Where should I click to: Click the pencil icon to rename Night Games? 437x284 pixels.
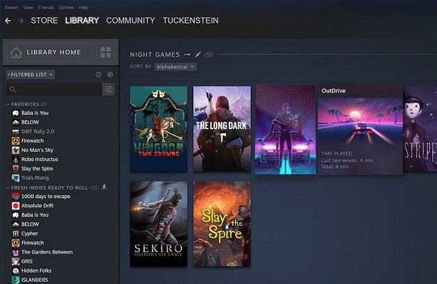[198, 54]
